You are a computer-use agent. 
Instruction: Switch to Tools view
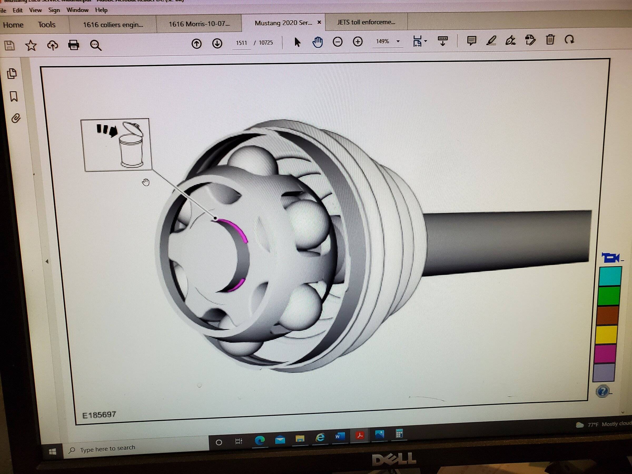(47, 24)
